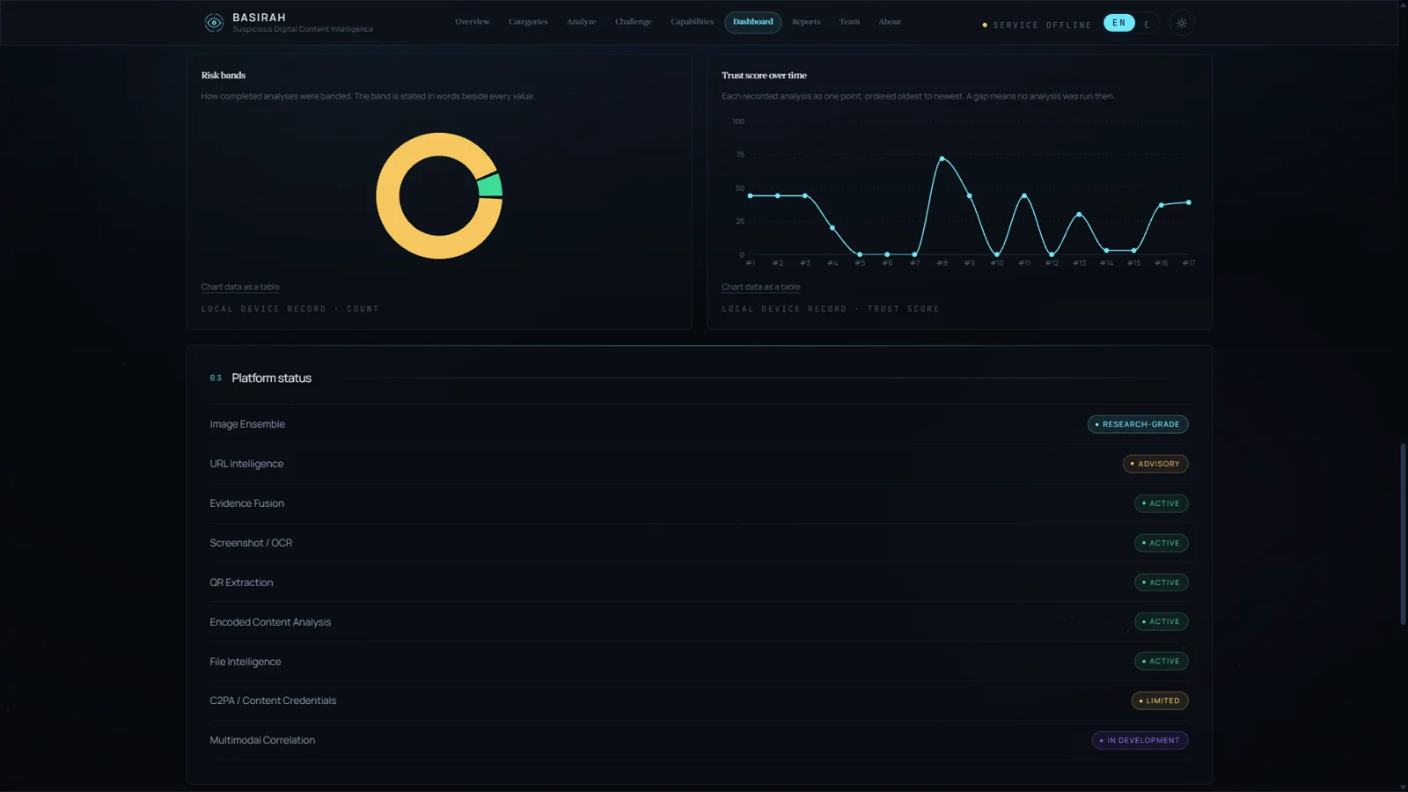Click ACTIVE badge in Screenshot / OCR row
The image size is (1408, 792).
1162,543
